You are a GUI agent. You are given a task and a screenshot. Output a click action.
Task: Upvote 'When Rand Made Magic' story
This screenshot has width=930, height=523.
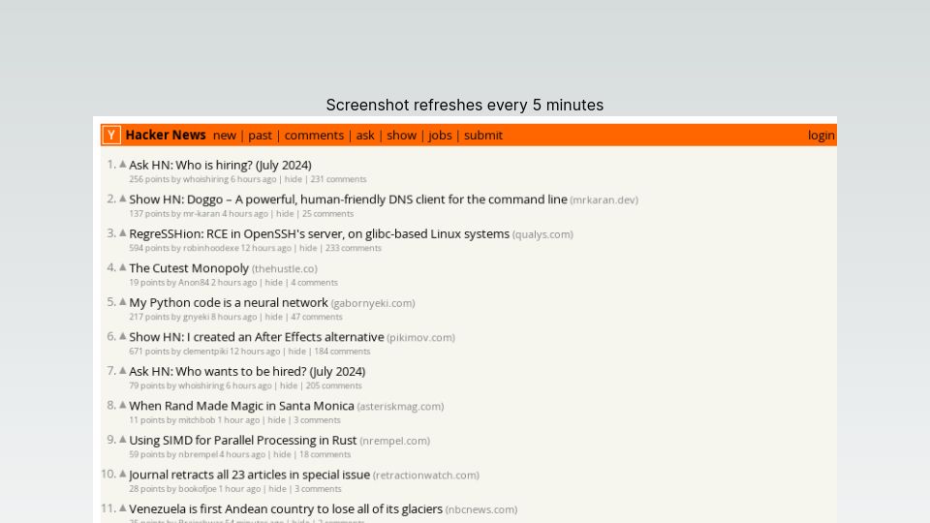[123, 405]
